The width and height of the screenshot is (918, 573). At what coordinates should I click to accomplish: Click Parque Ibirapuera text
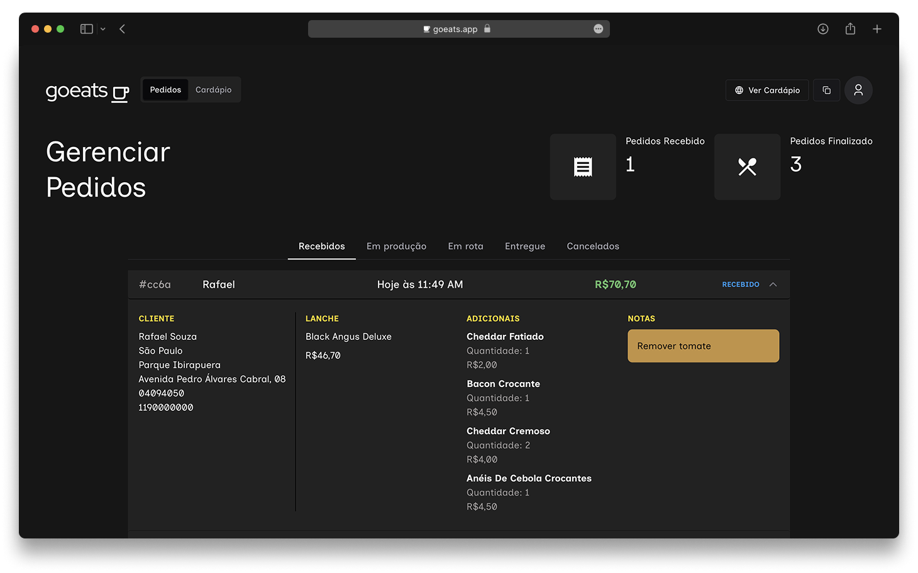tap(180, 365)
